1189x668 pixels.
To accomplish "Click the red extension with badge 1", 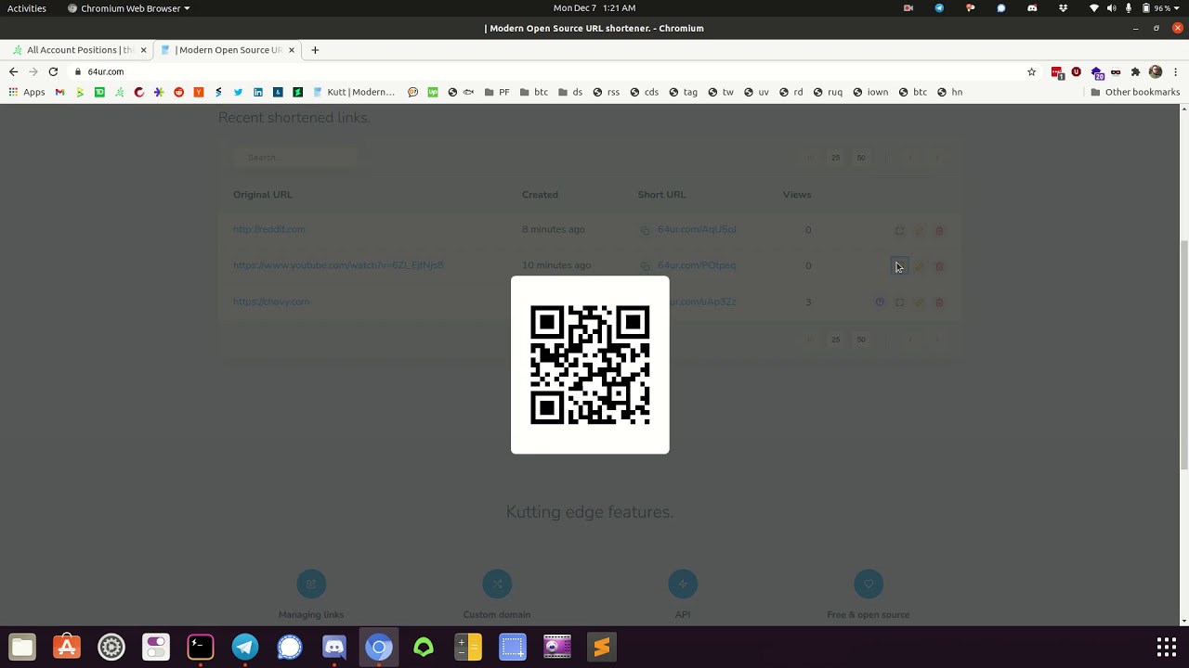I will click(1057, 71).
